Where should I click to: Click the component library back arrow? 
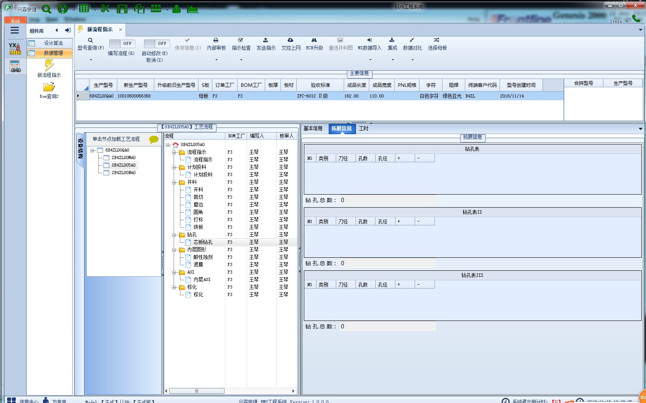[x=56, y=30]
